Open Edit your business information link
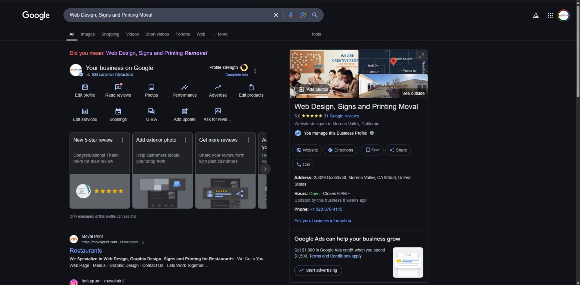The width and height of the screenshot is (580, 285). (x=322, y=221)
